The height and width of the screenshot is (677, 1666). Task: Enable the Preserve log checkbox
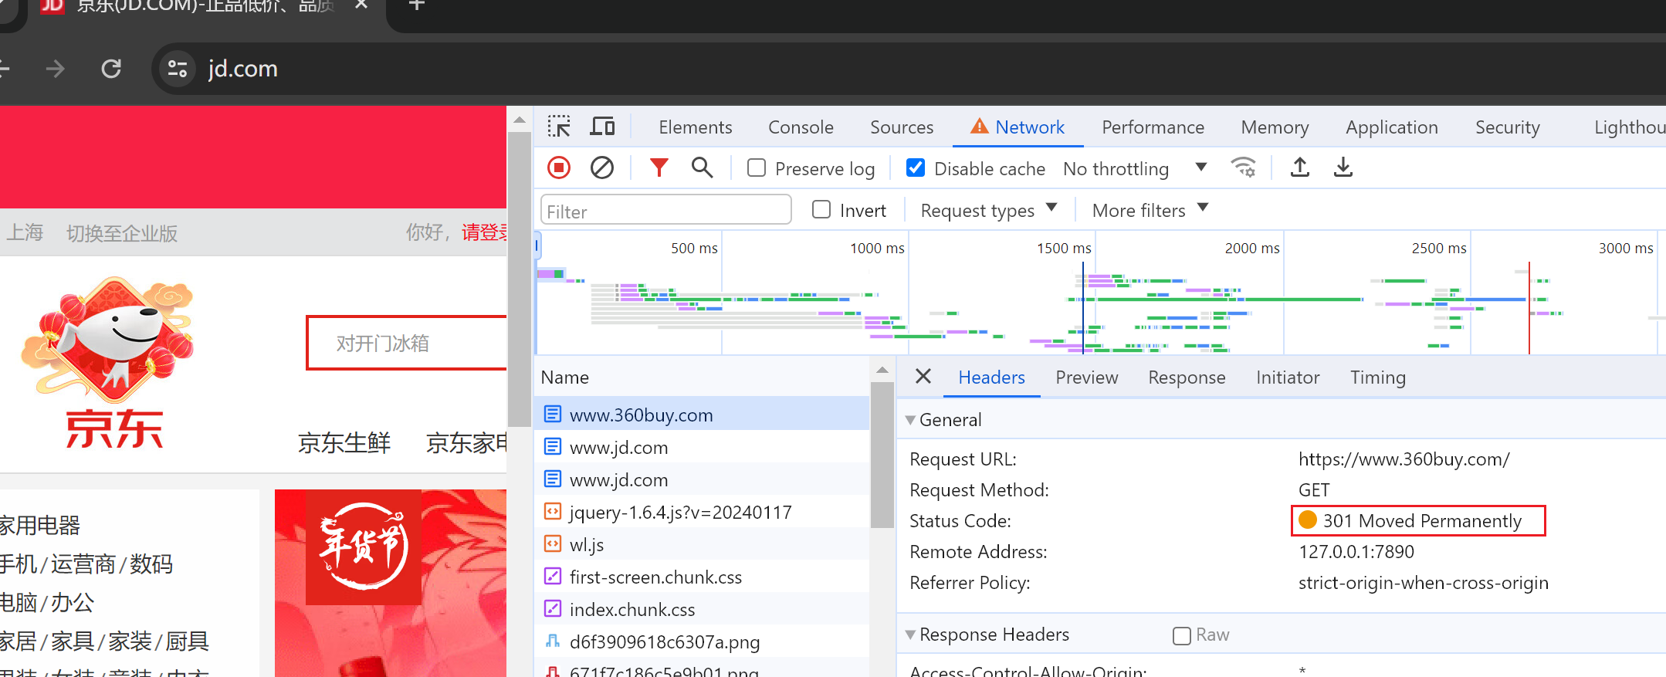757,168
